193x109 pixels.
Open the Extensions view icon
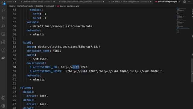3,42
